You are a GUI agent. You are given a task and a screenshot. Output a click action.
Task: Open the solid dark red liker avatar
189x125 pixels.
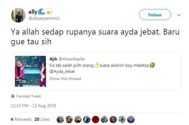(96, 120)
